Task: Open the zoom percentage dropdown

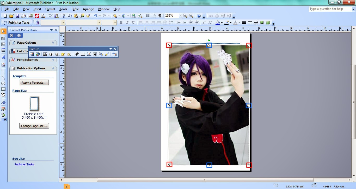Action: 180,16
